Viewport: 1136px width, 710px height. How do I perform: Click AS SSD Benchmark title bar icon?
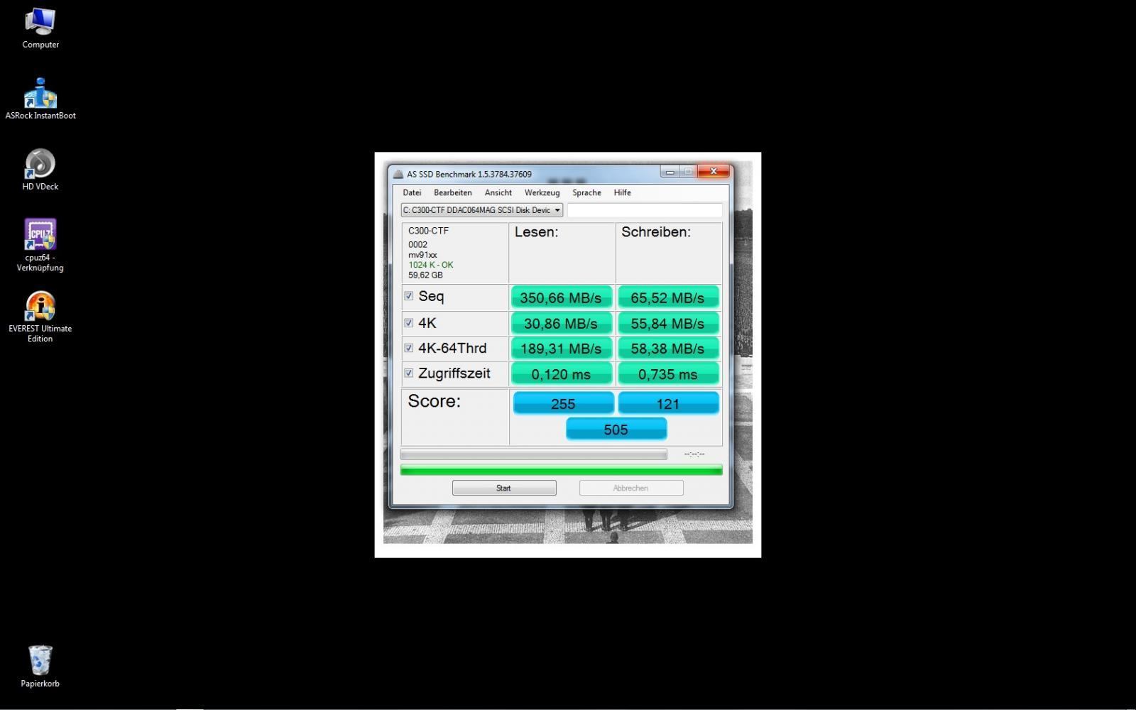click(398, 174)
